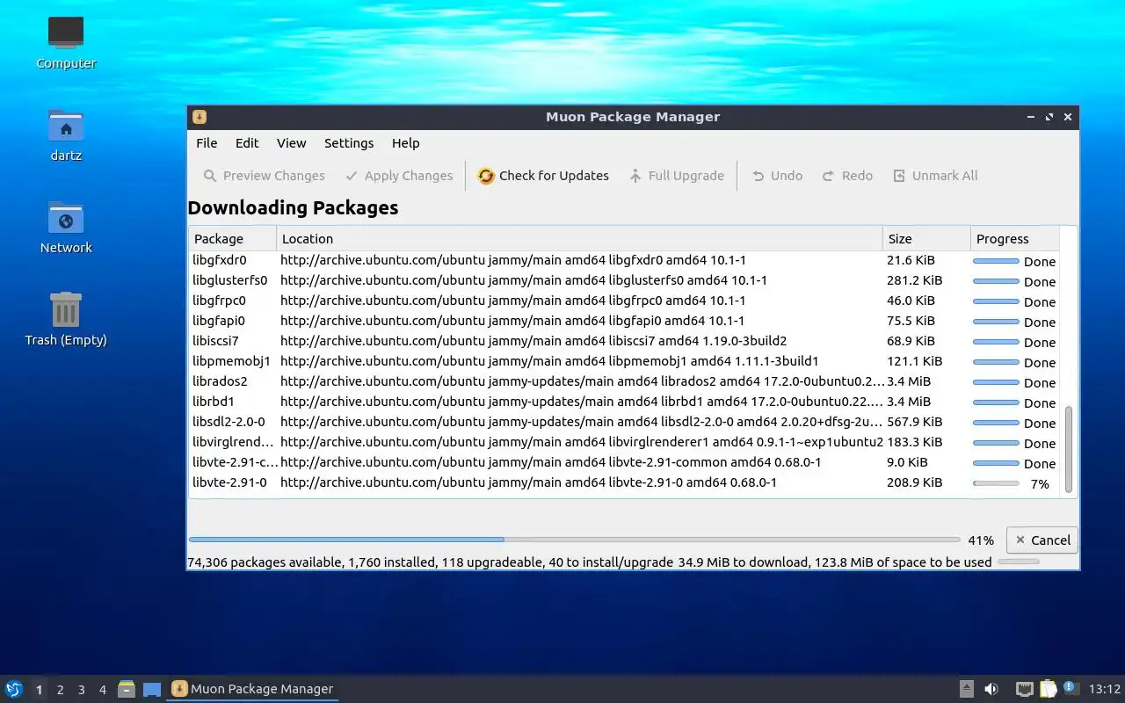The height and width of the screenshot is (703, 1125).
Task: Click the Downloading Packages heading
Action: pyautogui.click(x=293, y=208)
